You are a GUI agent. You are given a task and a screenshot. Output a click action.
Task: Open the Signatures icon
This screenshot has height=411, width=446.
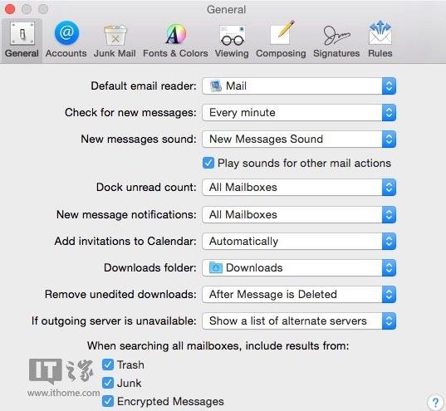tap(336, 35)
